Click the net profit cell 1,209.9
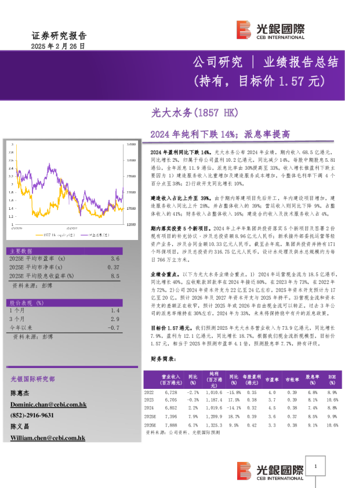 click(214, 417)
